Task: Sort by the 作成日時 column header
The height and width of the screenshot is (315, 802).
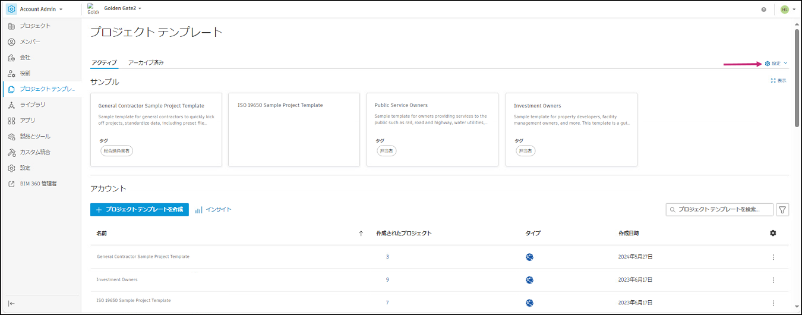Action: 629,234
